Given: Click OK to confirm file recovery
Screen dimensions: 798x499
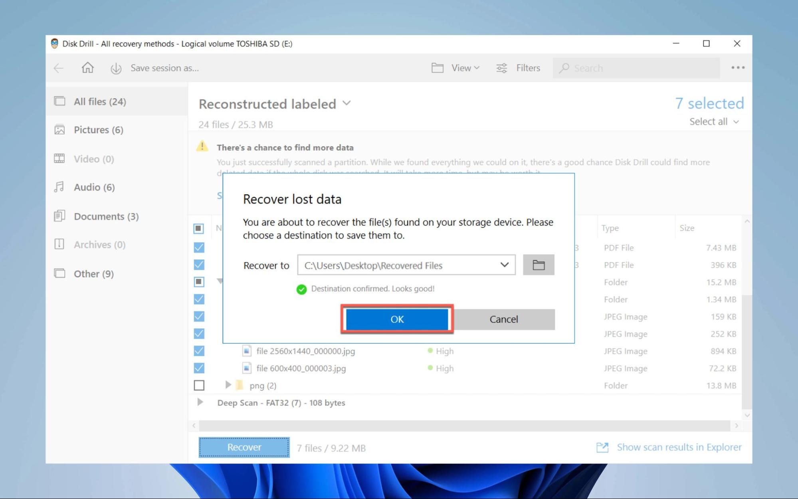Looking at the screenshot, I should [x=397, y=319].
